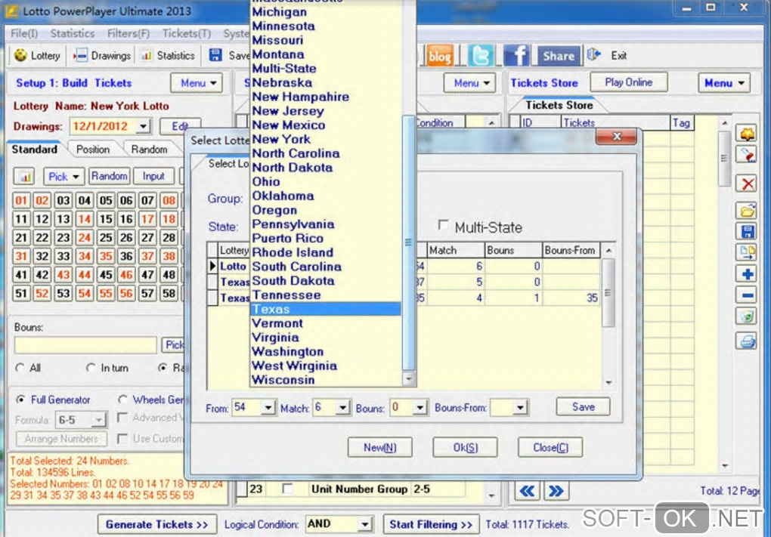The width and height of the screenshot is (771, 537).
Task: Select the In turn radio button
Action: 91,368
